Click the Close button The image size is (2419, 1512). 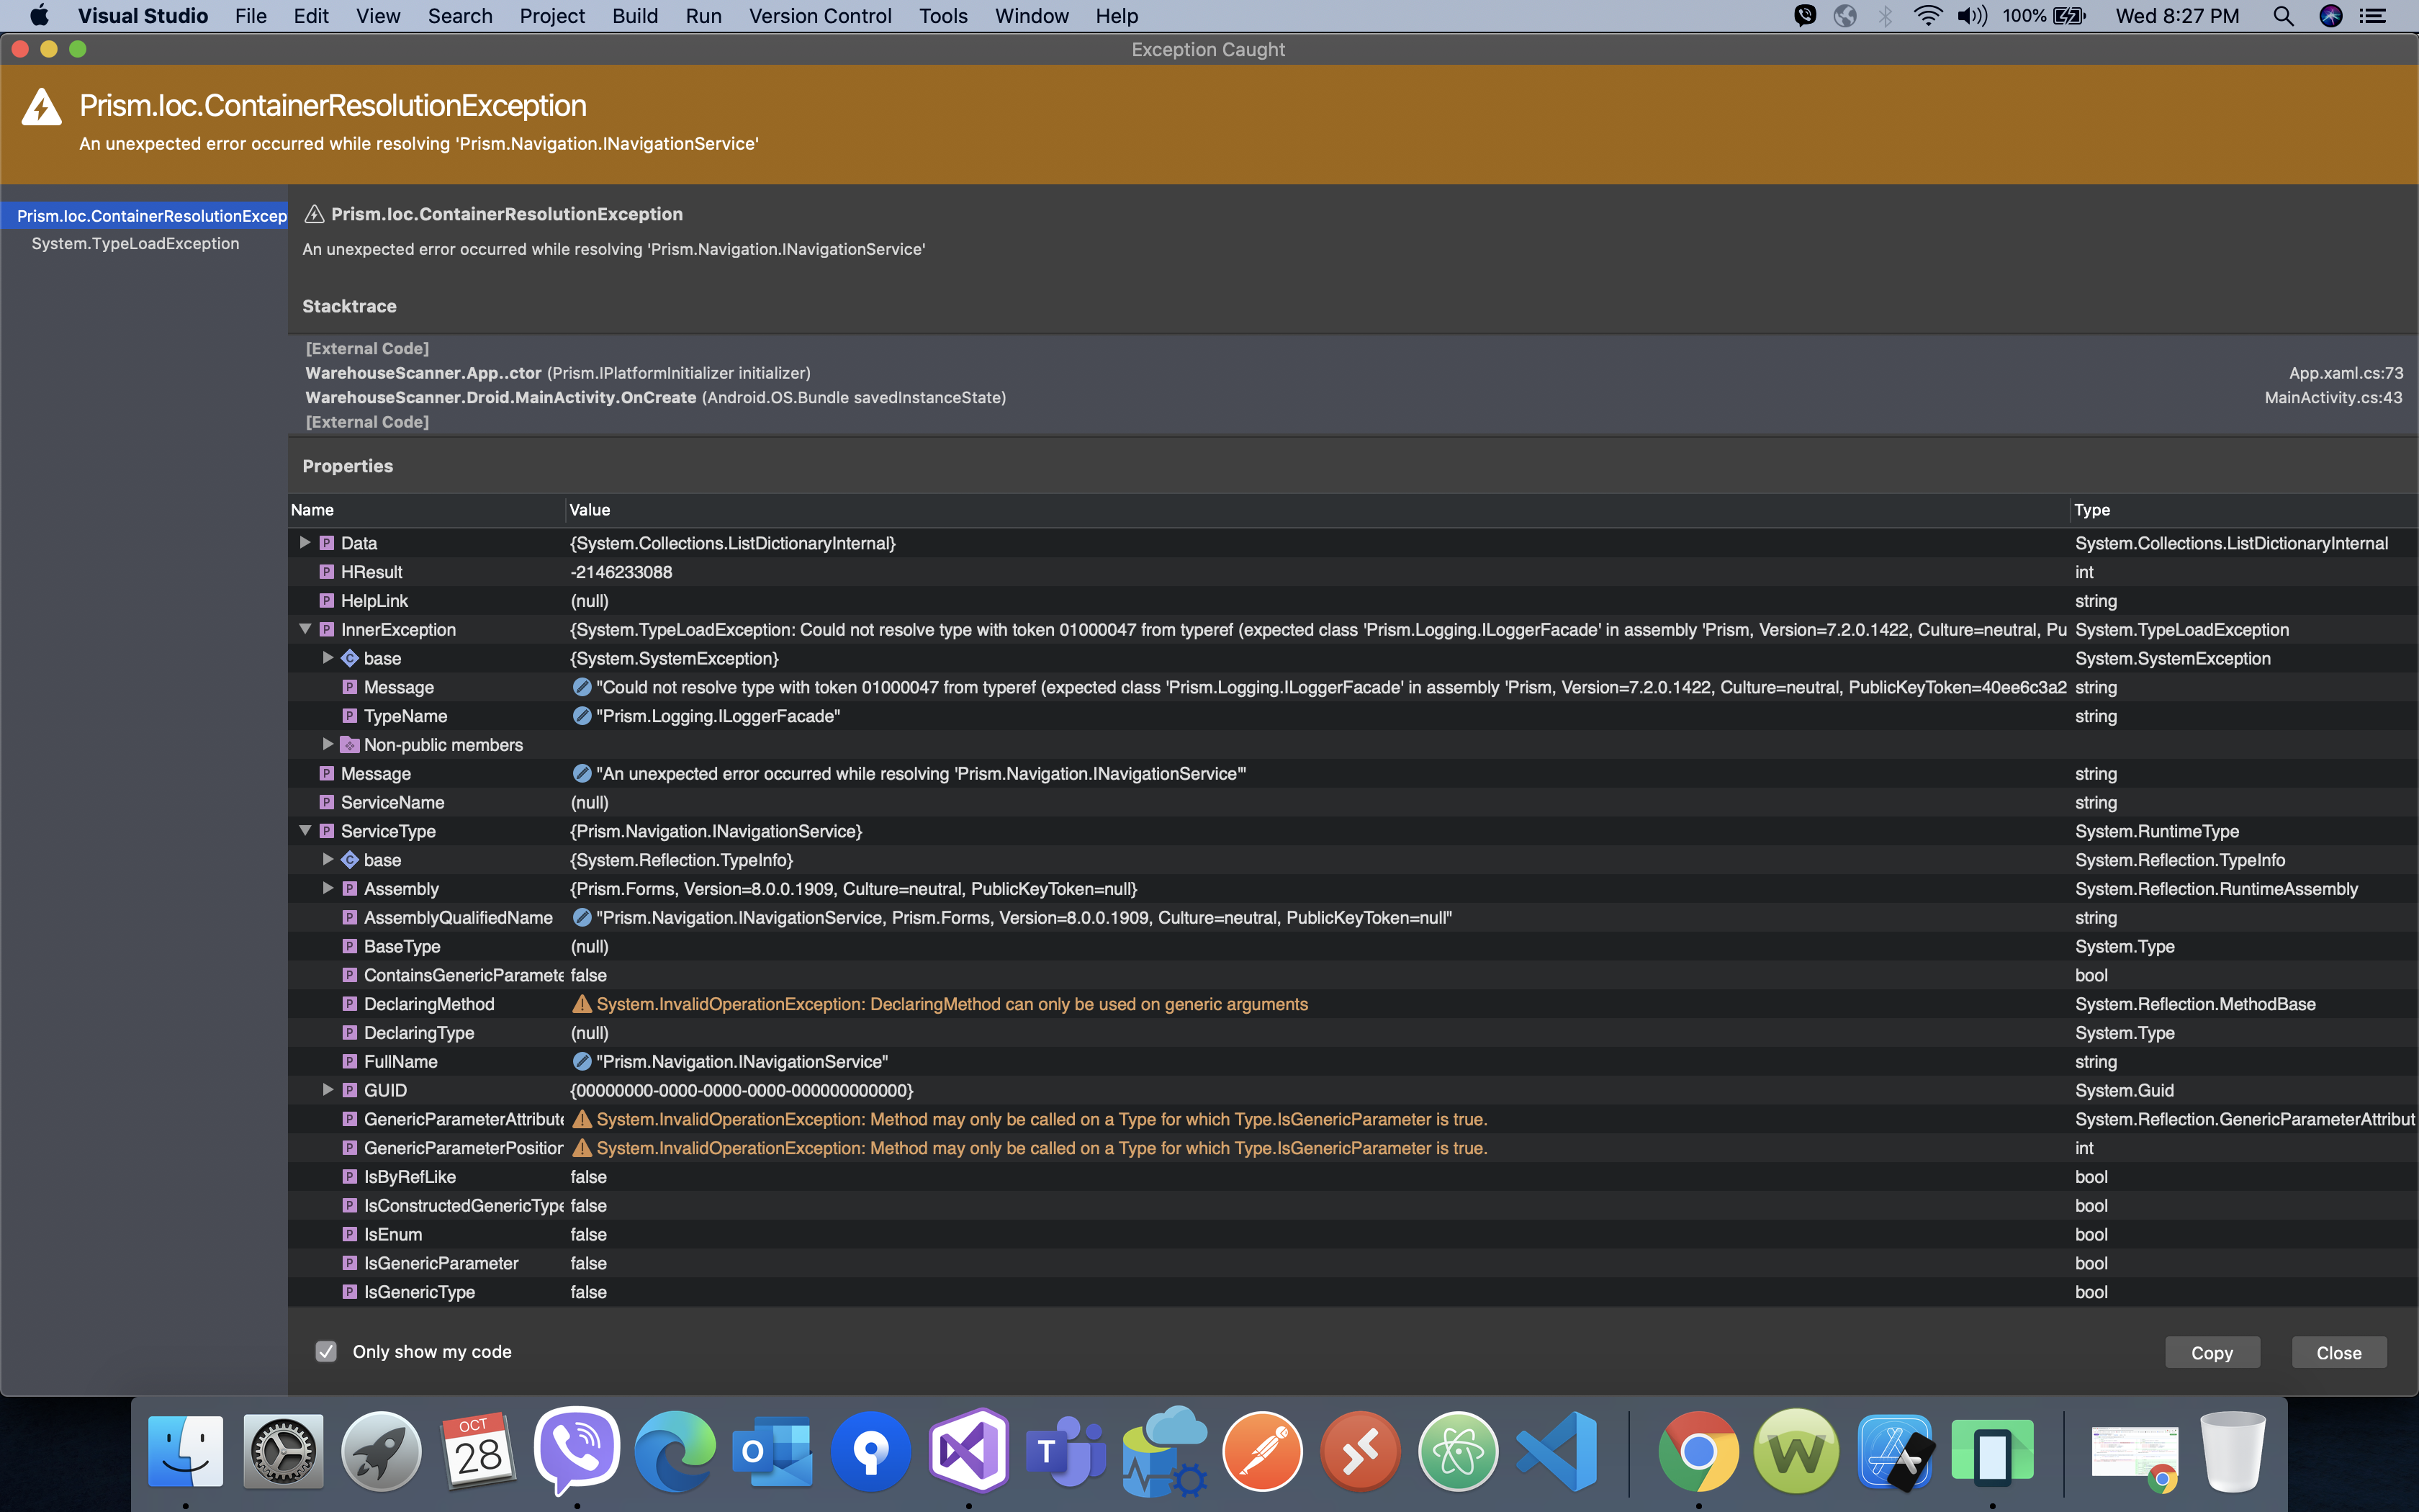(x=2338, y=1352)
